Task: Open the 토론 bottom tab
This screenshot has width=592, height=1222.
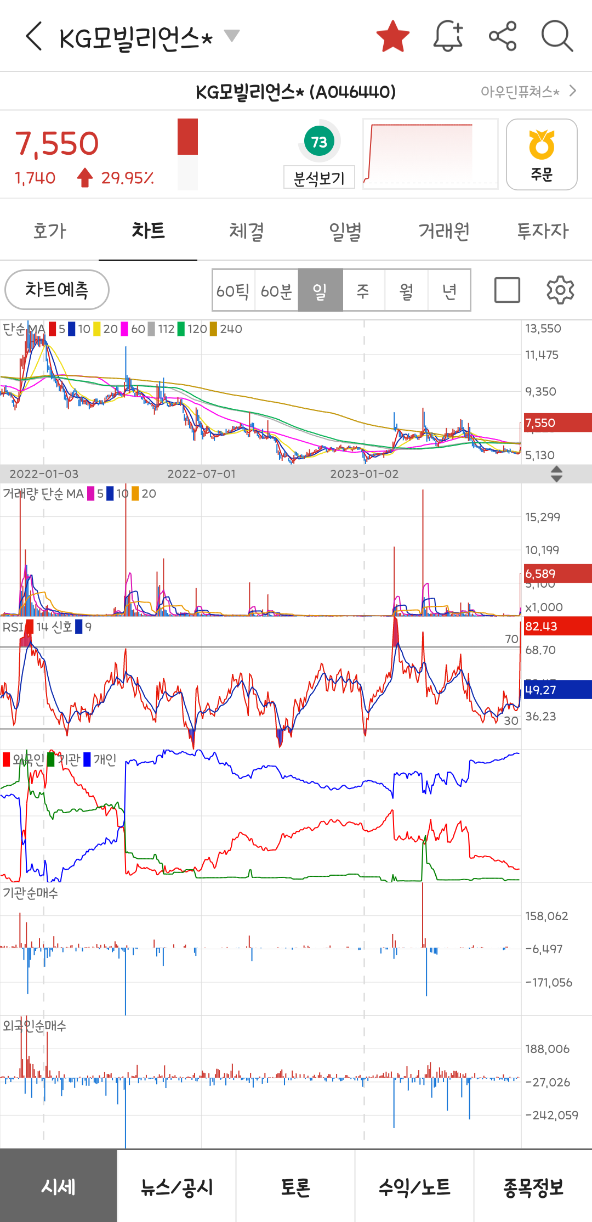Action: [295, 1186]
